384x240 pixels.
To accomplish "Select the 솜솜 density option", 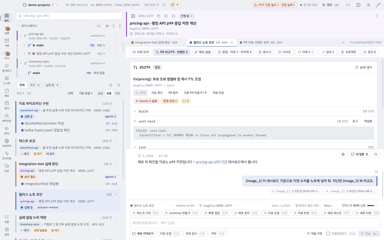I will 101,93.
